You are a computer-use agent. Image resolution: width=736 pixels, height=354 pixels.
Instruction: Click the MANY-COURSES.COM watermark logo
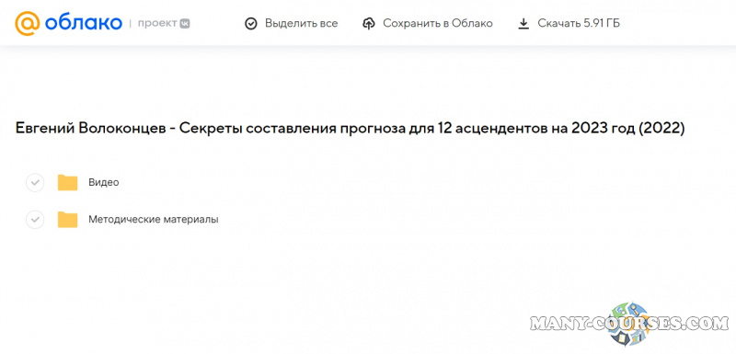click(629, 324)
